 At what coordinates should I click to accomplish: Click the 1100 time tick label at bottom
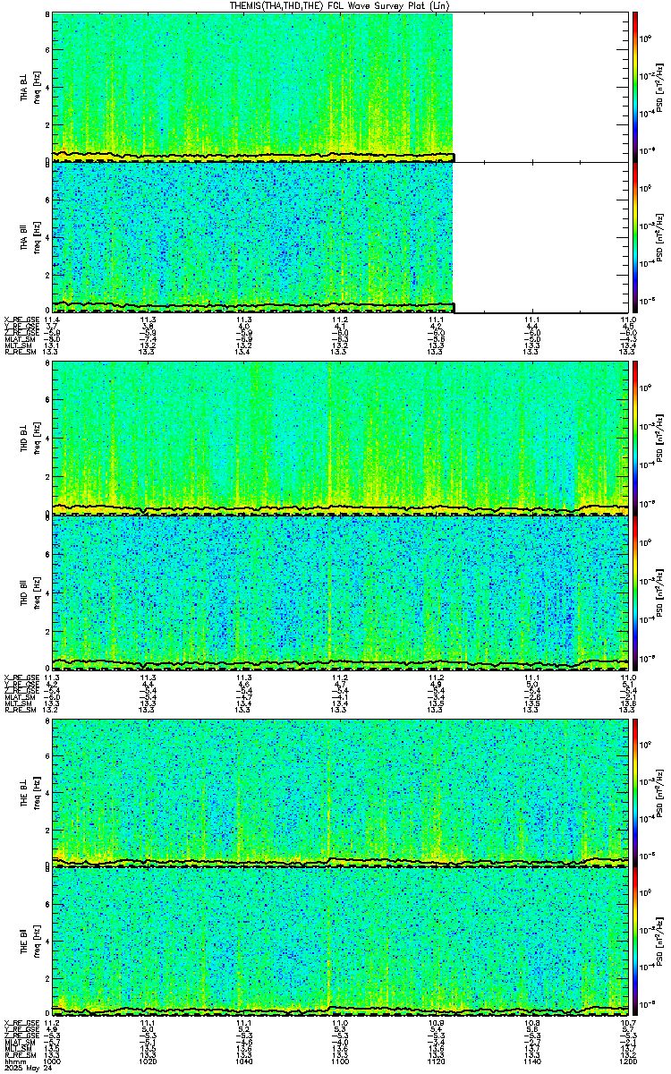tap(340, 1062)
